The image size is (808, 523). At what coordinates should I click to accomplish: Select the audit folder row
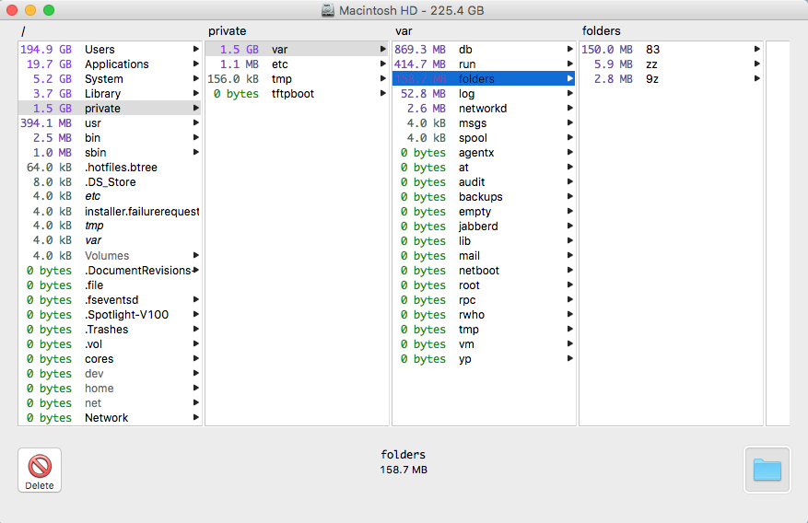[484, 182]
